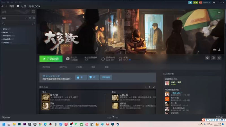Open the announcements megaphone icon in title bar

(190, 3)
